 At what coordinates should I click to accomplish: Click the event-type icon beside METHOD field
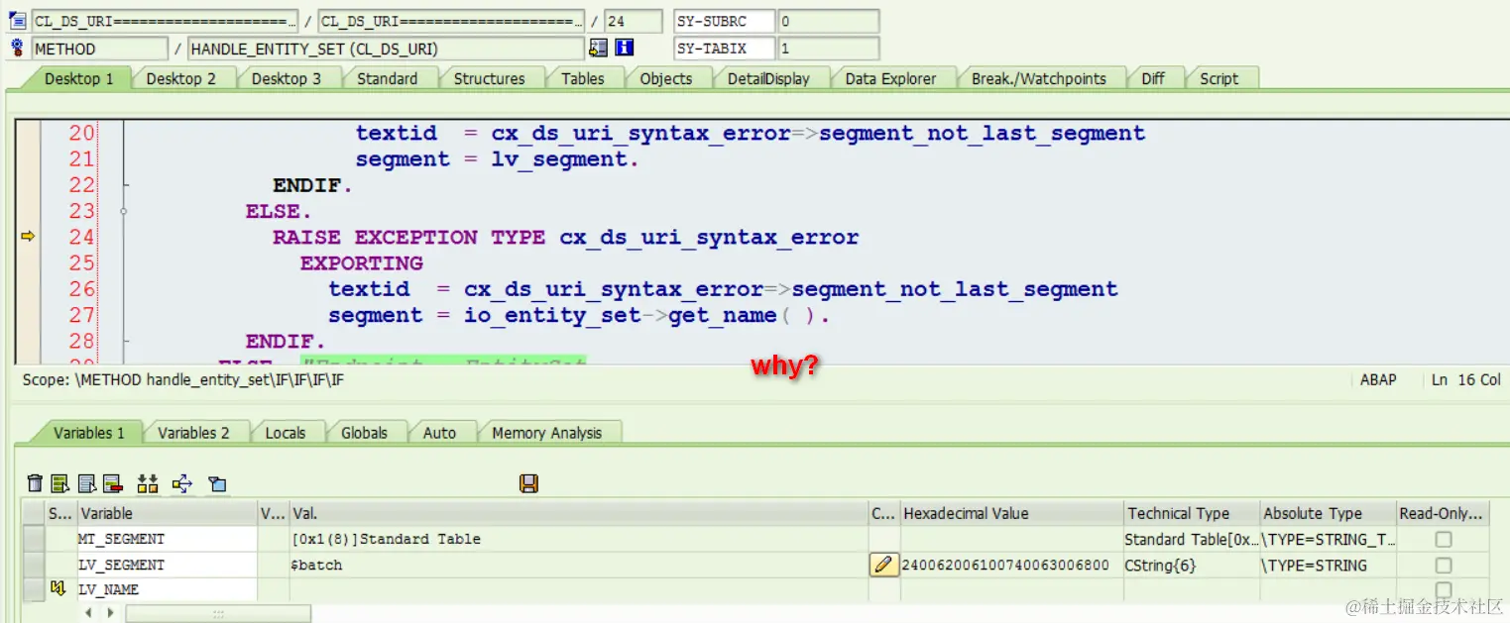tap(18, 48)
